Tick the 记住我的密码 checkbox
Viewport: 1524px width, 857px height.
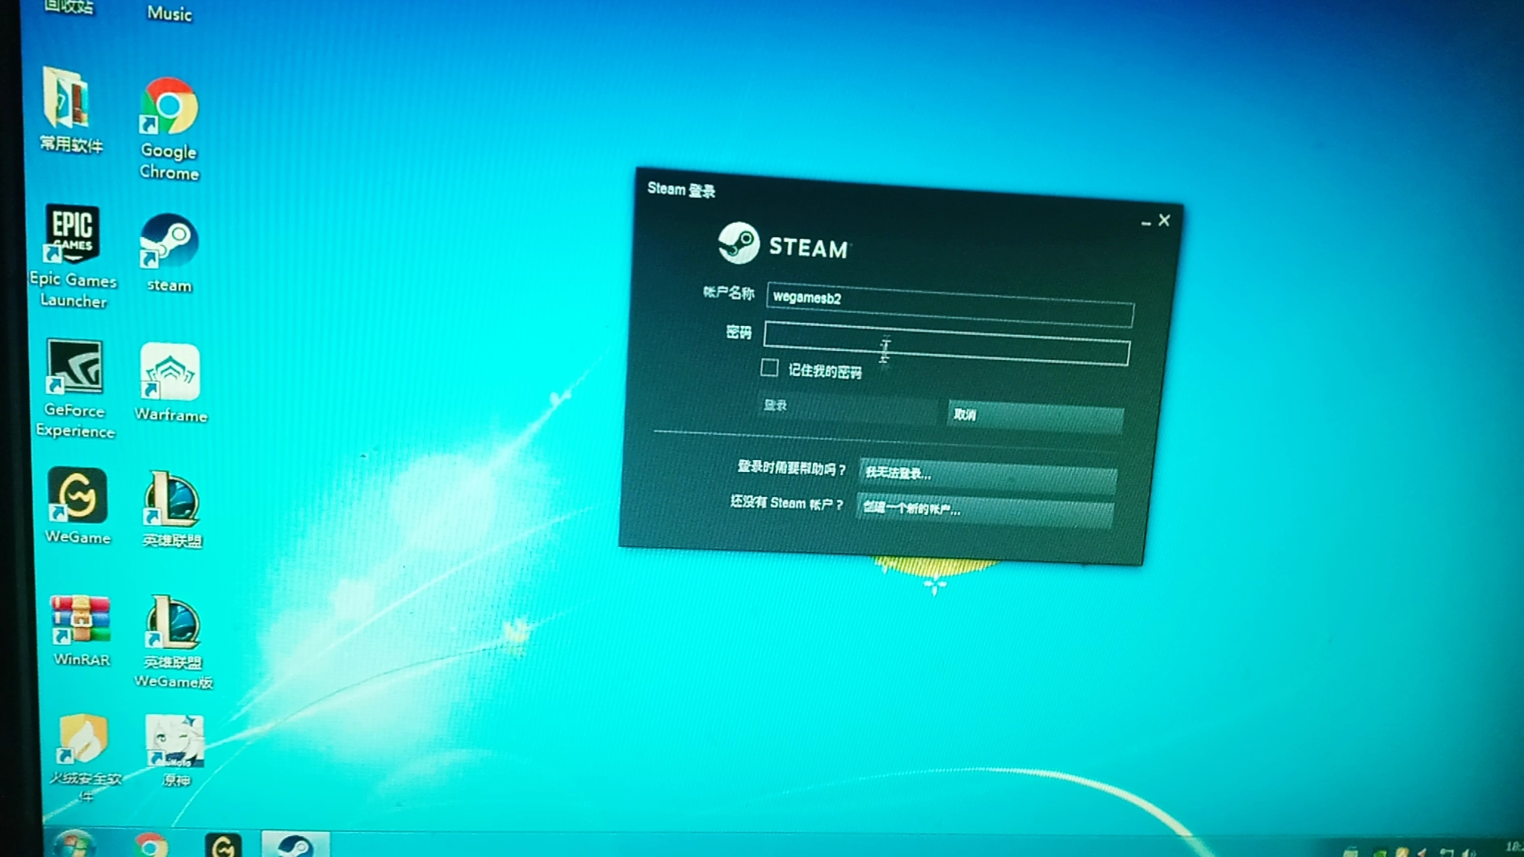click(x=769, y=368)
